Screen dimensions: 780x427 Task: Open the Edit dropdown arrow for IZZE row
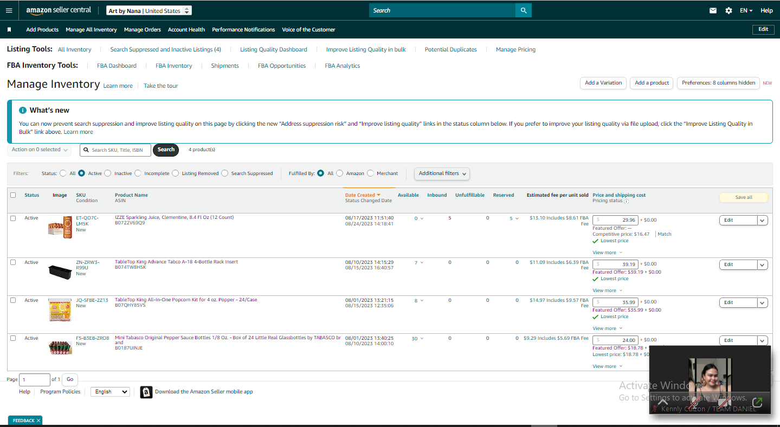(x=763, y=220)
